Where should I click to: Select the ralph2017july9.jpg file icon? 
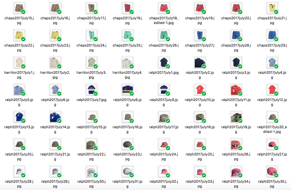point(164,90)
